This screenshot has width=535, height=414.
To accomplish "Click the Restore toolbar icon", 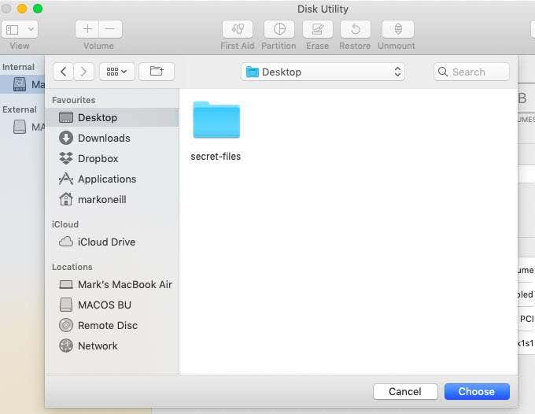I will coord(355,29).
